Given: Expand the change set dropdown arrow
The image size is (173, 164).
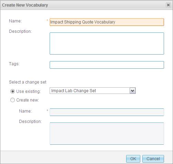Looking at the screenshot, I should 132,91.
